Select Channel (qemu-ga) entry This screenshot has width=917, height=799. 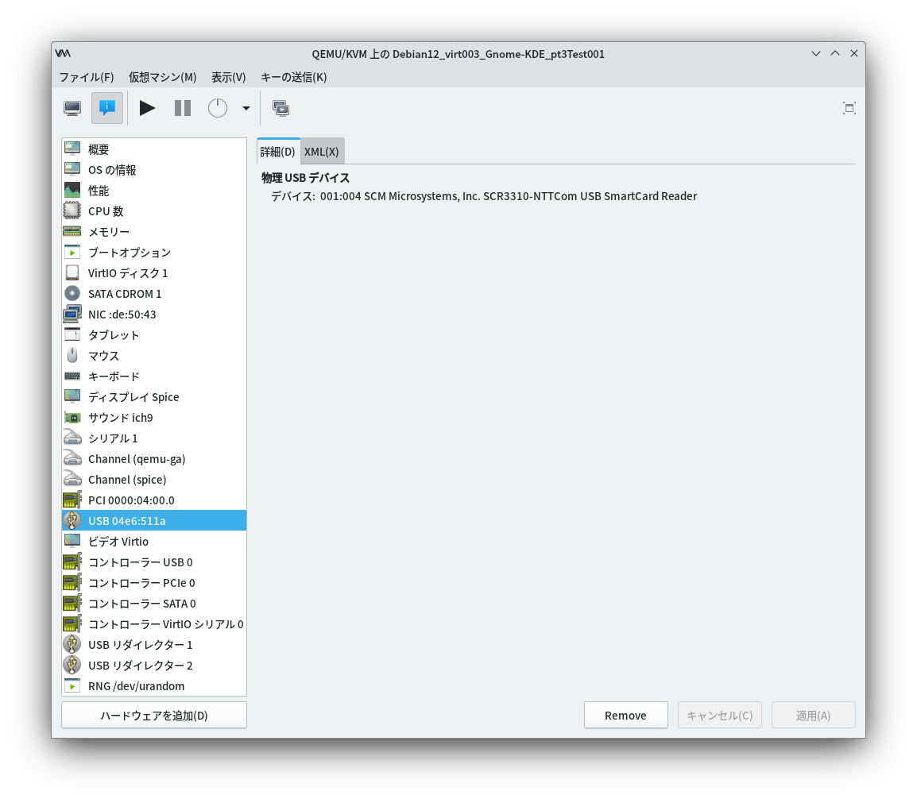pyautogui.click(x=154, y=459)
